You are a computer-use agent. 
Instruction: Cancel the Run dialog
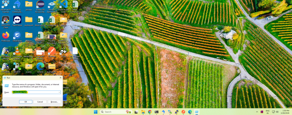(x=40, y=102)
